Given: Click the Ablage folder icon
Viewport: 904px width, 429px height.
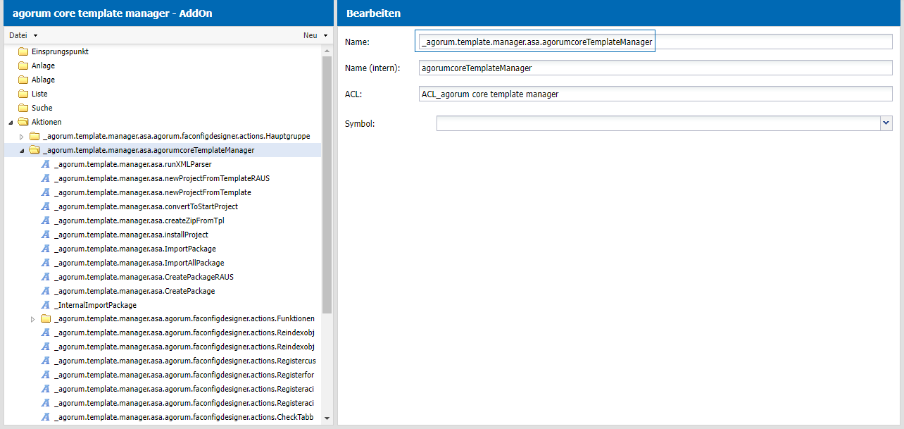Looking at the screenshot, I should (x=23, y=80).
